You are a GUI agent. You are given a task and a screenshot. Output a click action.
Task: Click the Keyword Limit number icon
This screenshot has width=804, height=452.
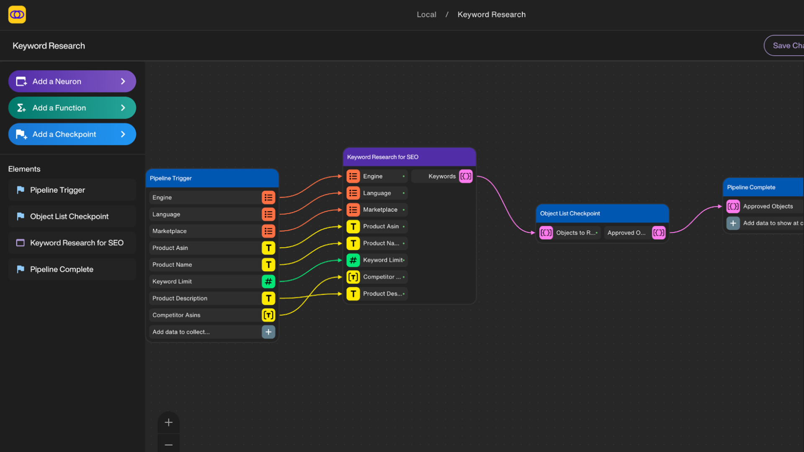268,281
